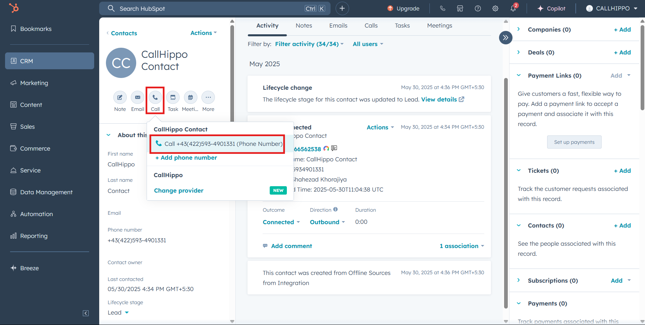Expand the Deals (0) section
645x325 pixels.
[519, 52]
